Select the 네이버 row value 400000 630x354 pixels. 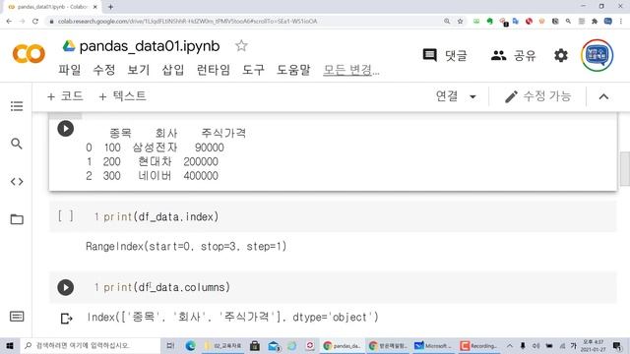pos(201,176)
